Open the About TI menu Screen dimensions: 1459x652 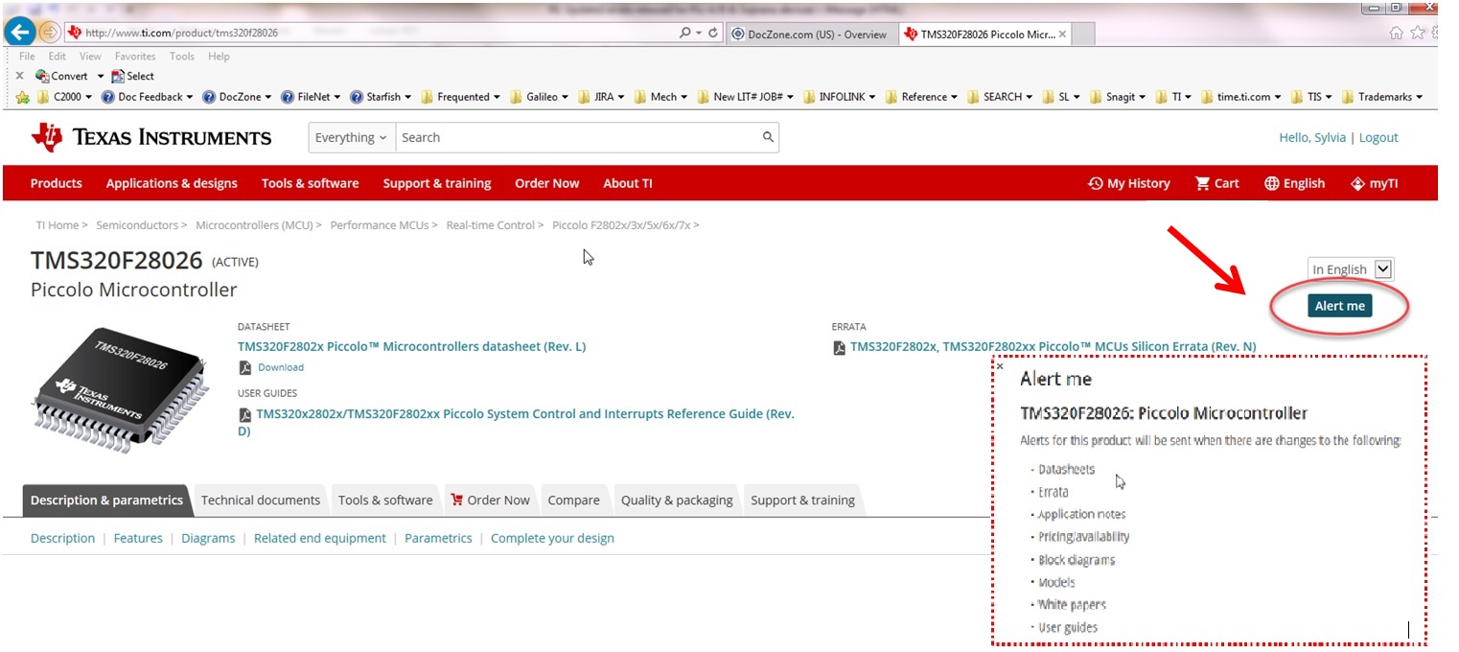628,183
